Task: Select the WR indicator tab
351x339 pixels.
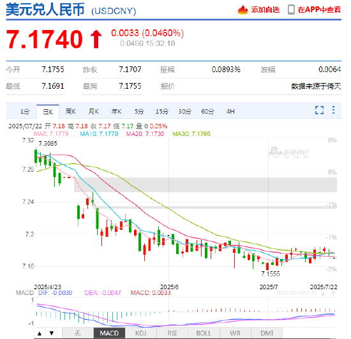Action: [235, 333]
